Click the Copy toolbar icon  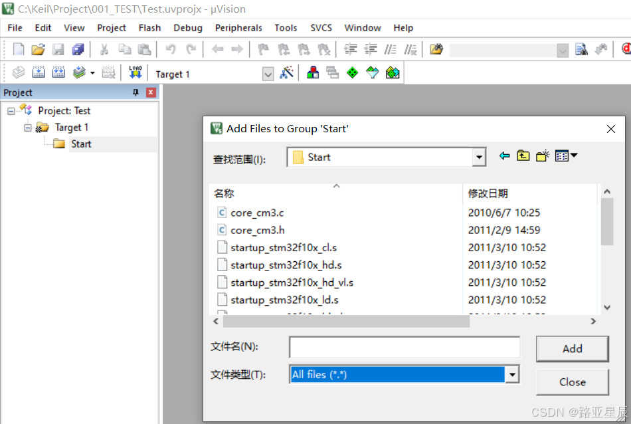[125, 50]
